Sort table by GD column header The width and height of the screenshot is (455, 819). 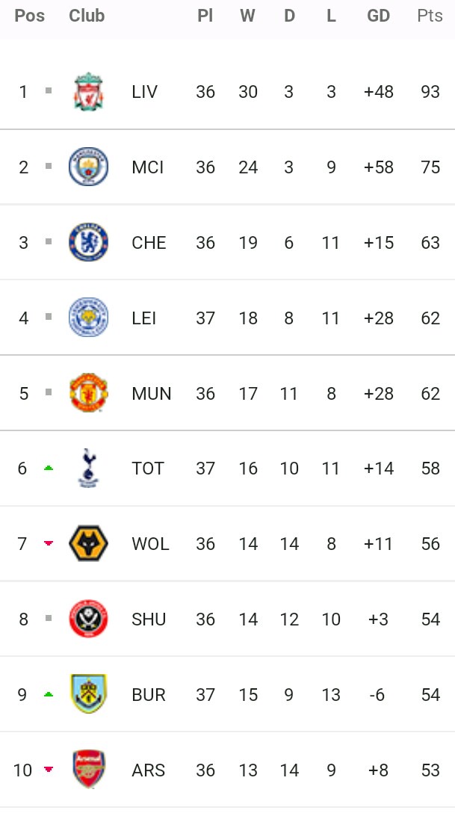point(378,16)
